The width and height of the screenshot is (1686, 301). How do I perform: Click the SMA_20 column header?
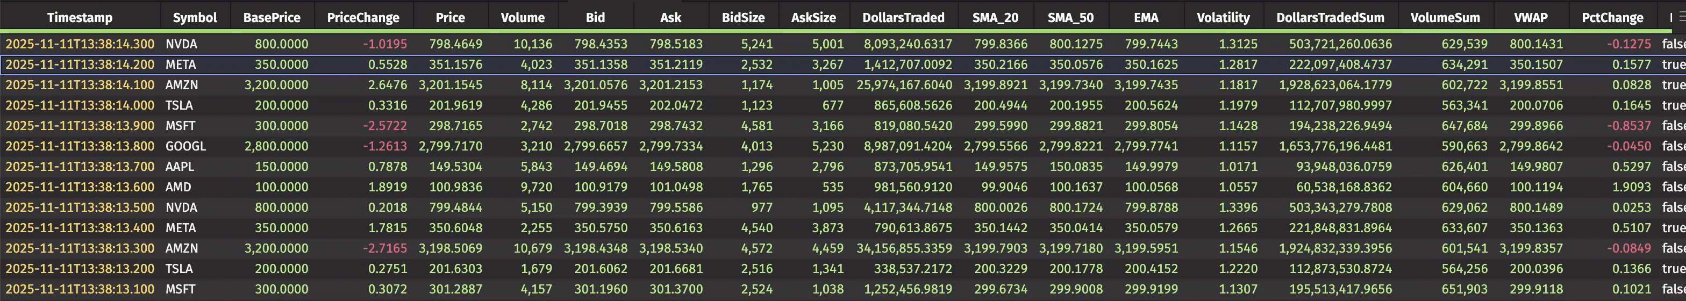(995, 18)
